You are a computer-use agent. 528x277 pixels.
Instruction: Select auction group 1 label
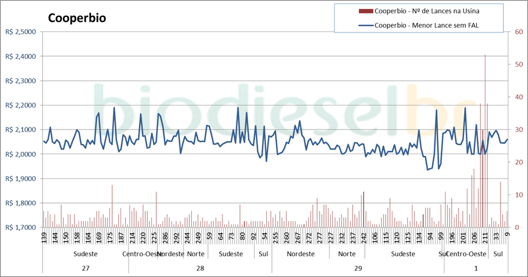tap(475, 268)
